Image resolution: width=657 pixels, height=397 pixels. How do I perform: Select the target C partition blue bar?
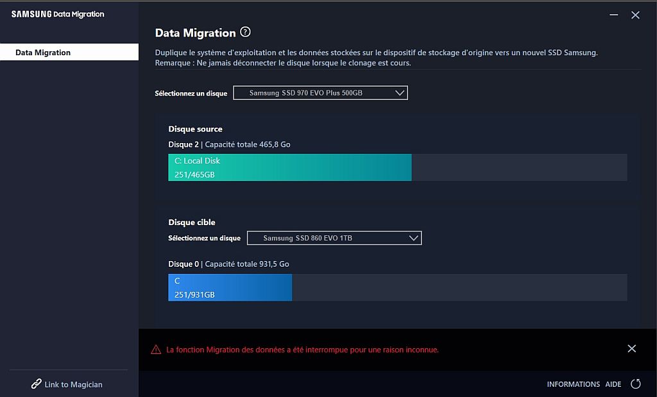pyautogui.click(x=230, y=287)
